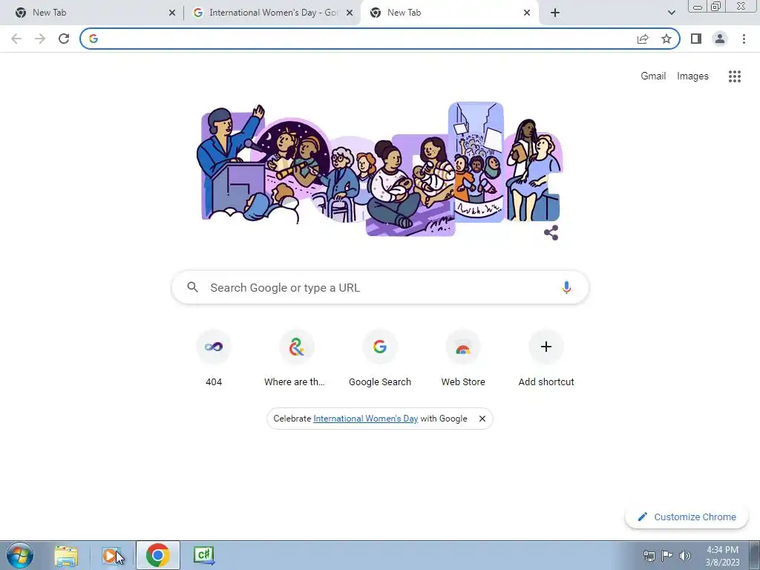Open the taskbar clock showing 4:34 PM
Screen dimensions: 760x570
pyautogui.click(x=722, y=556)
